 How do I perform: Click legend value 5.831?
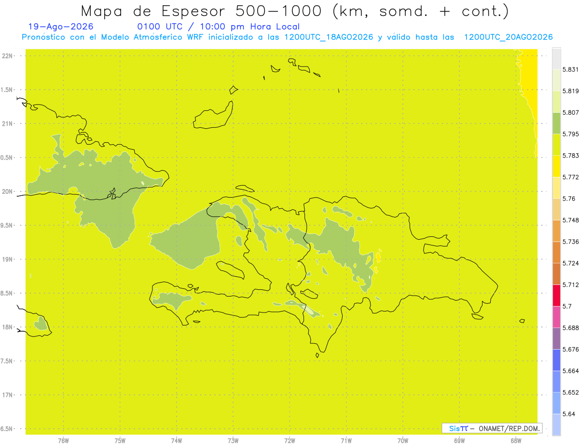[570, 69]
